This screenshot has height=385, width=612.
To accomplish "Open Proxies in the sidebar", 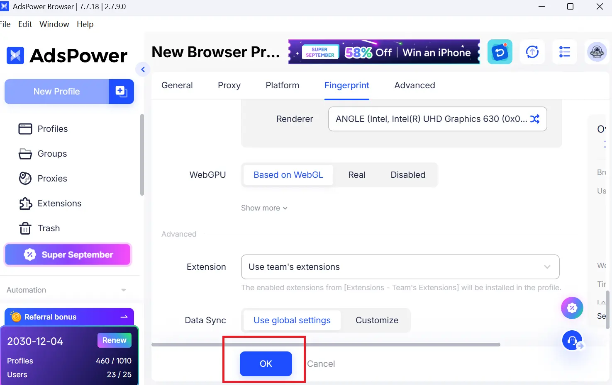I will click(x=52, y=179).
